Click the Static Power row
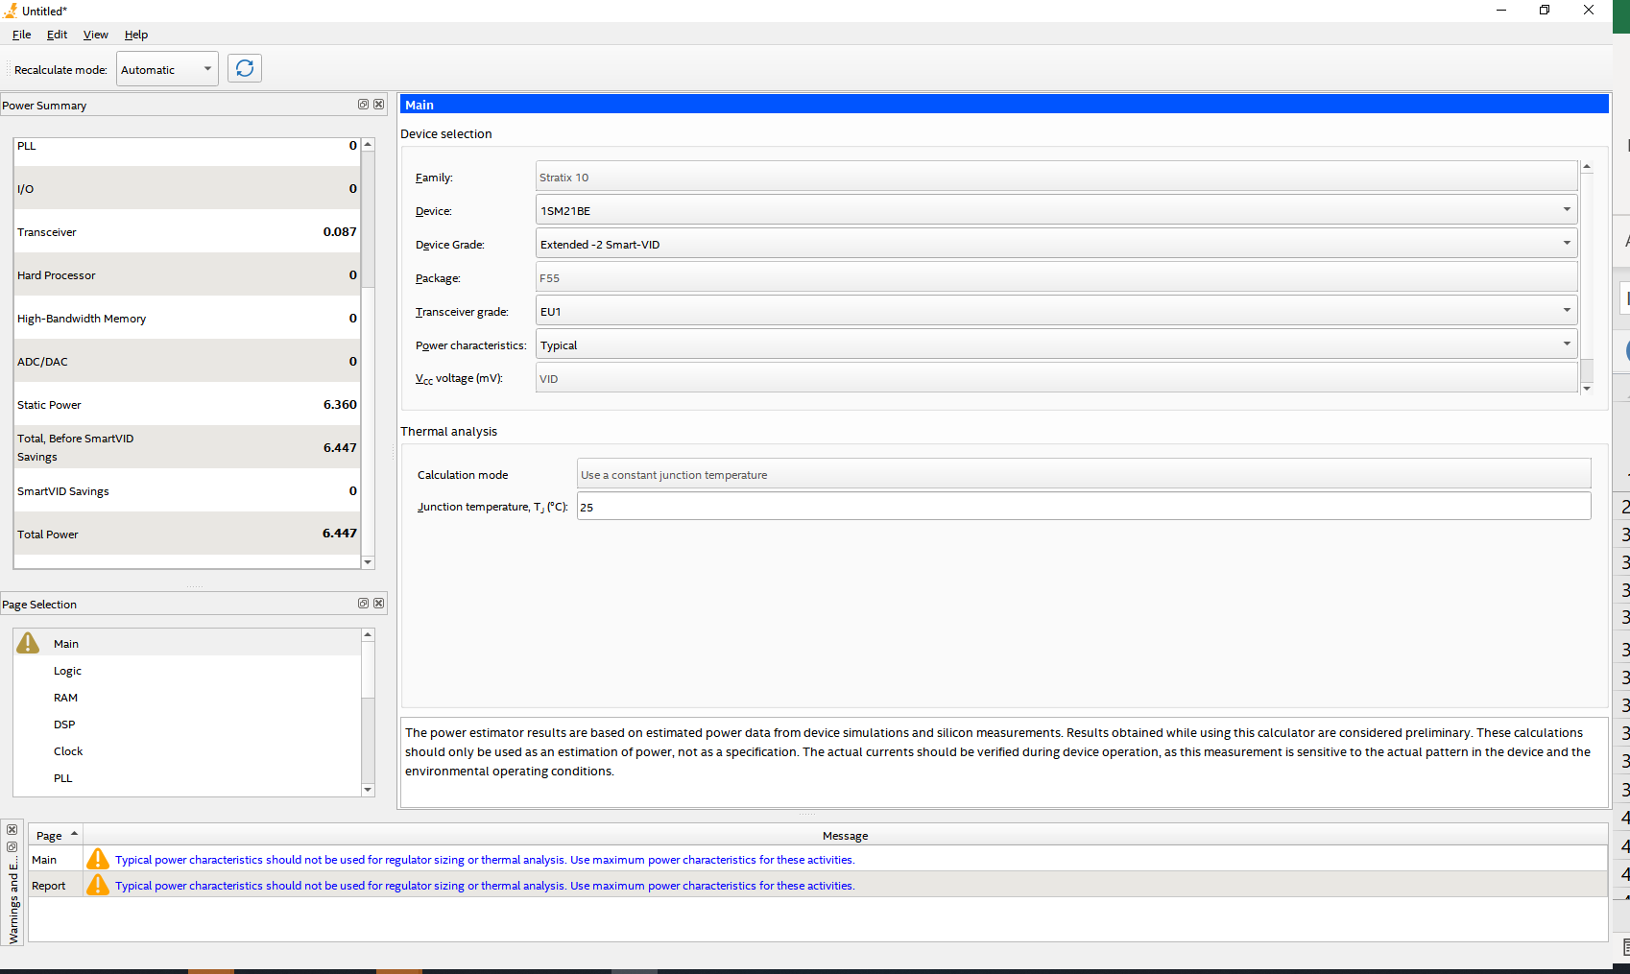Screen dimensions: 1630x974 187,404
